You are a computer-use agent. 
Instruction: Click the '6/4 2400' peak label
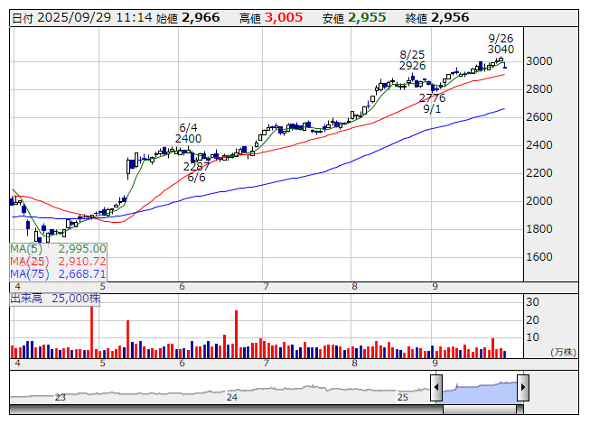pos(188,133)
